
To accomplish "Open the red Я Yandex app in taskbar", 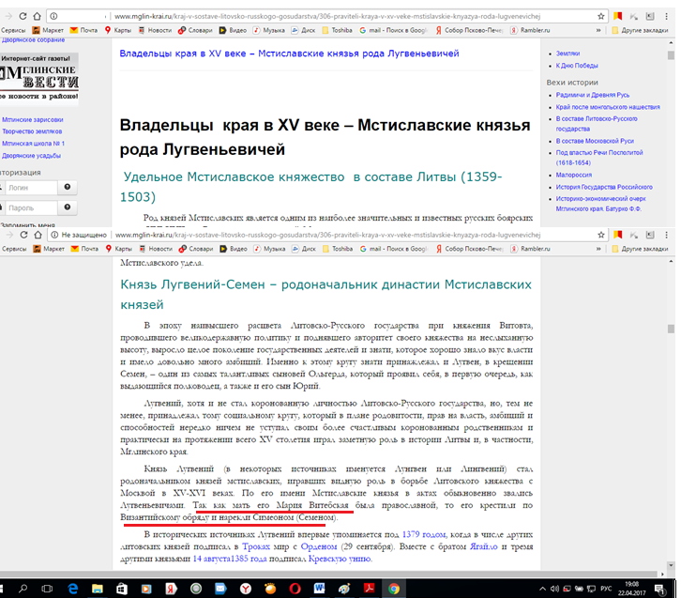I will point(171,589).
